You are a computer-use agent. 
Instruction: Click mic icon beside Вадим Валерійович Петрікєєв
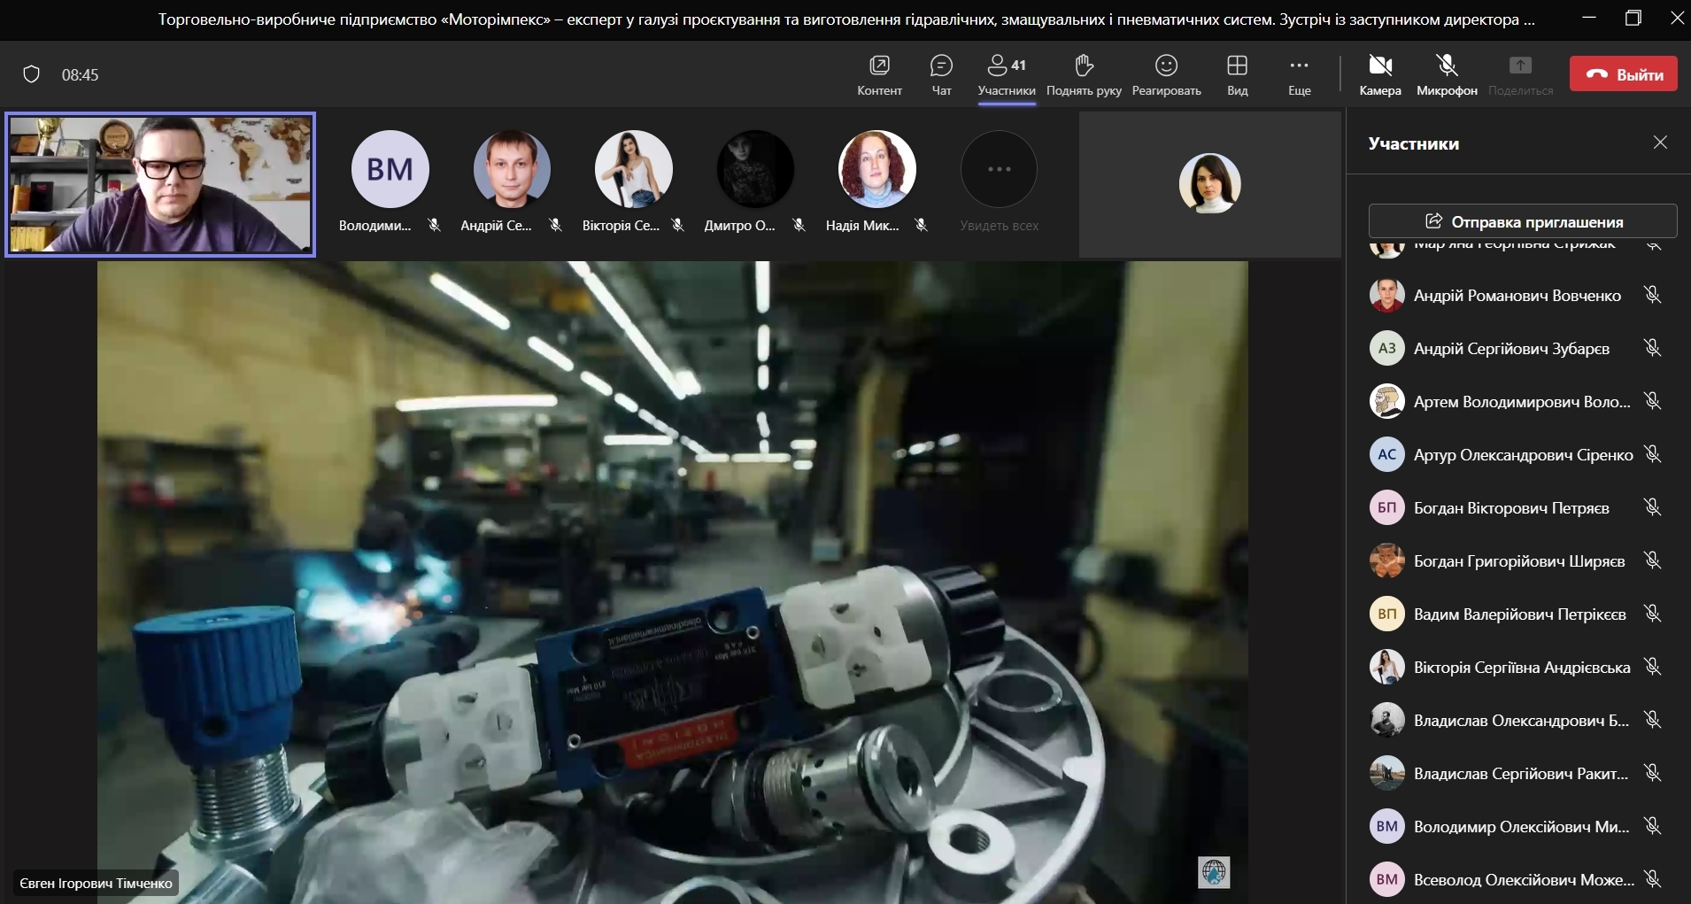coord(1652,614)
